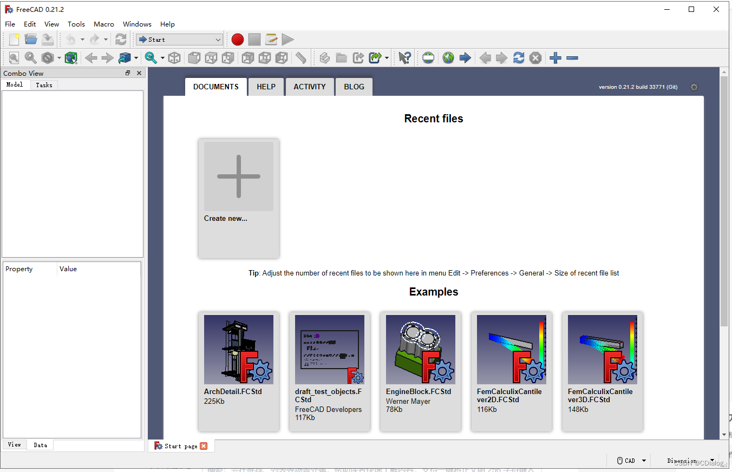This screenshot has width=732, height=472.
Task: Open the Dimension units dropdown
Action: tap(690, 461)
